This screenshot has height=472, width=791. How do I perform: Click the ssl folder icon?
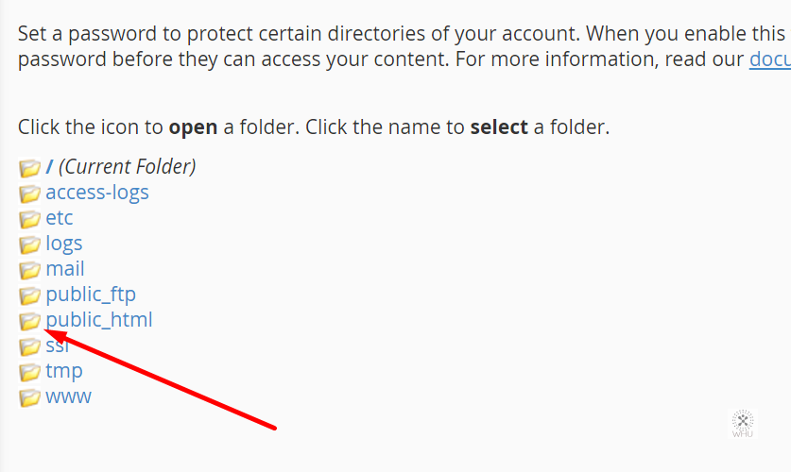tap(29, 346)
